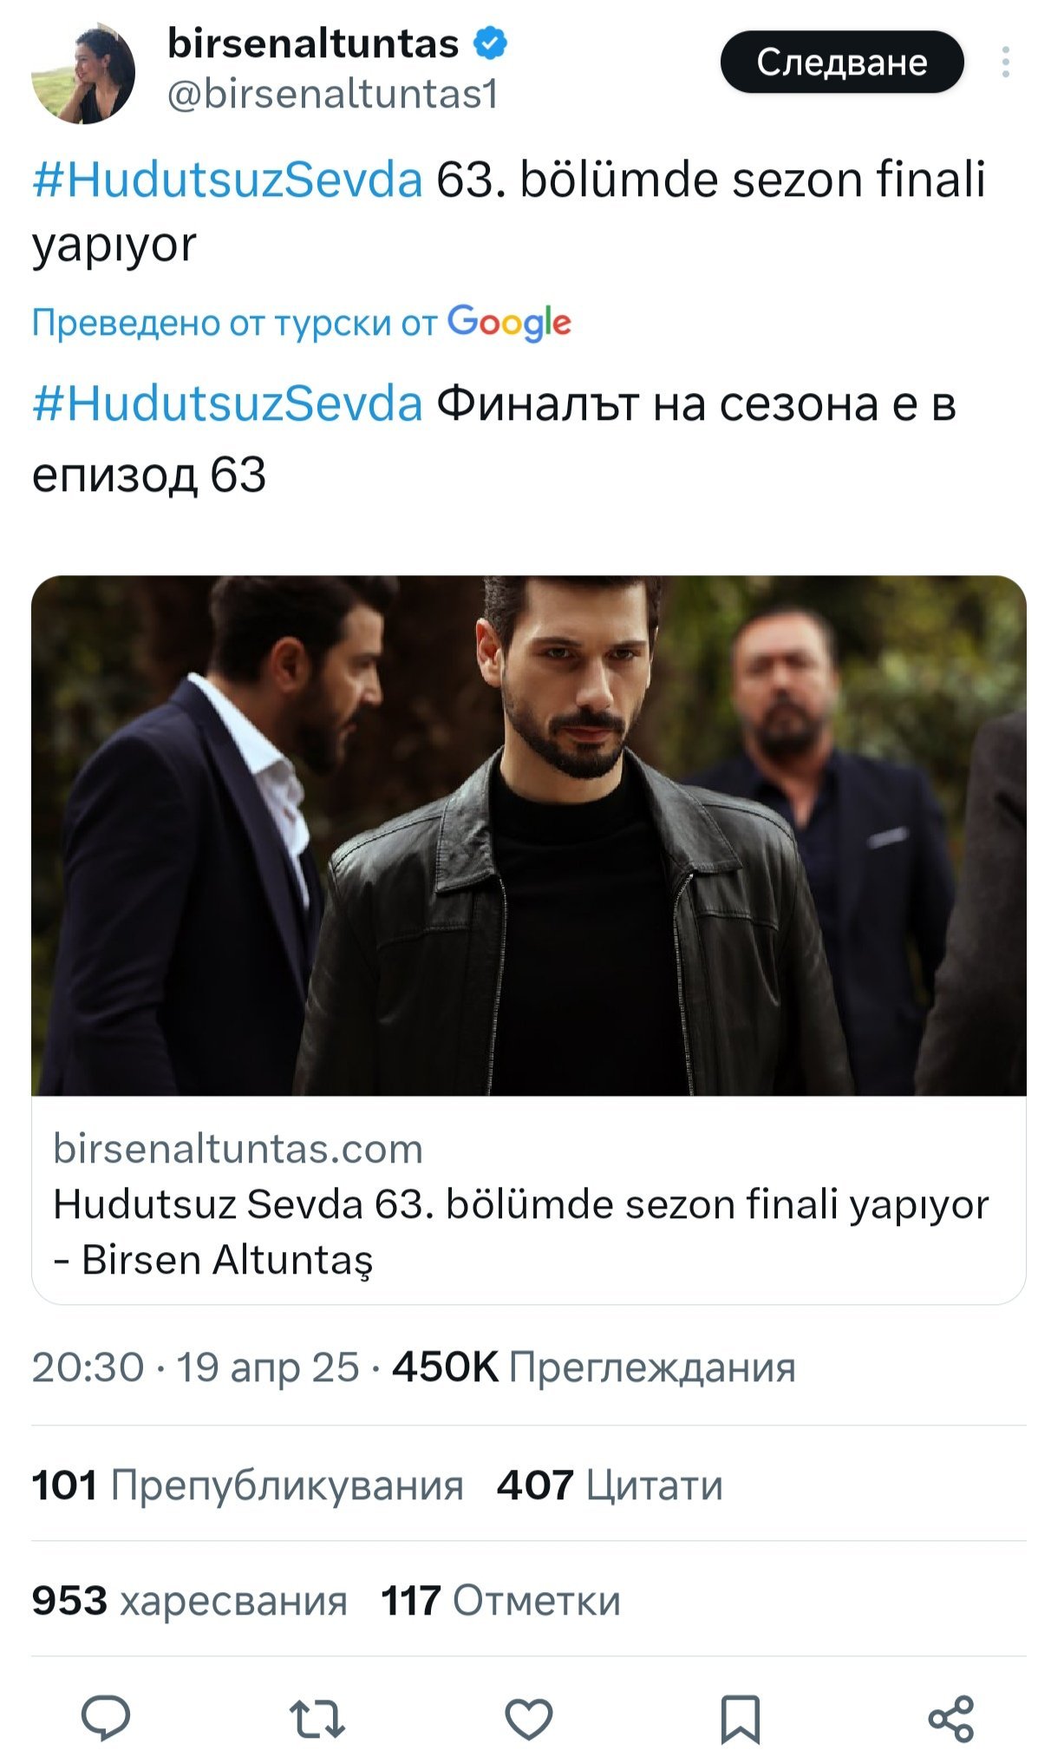Image resolution: width=1038 pixels, height=1757 pixels.
Task: Open the article preview image
Action: [529, 836]
